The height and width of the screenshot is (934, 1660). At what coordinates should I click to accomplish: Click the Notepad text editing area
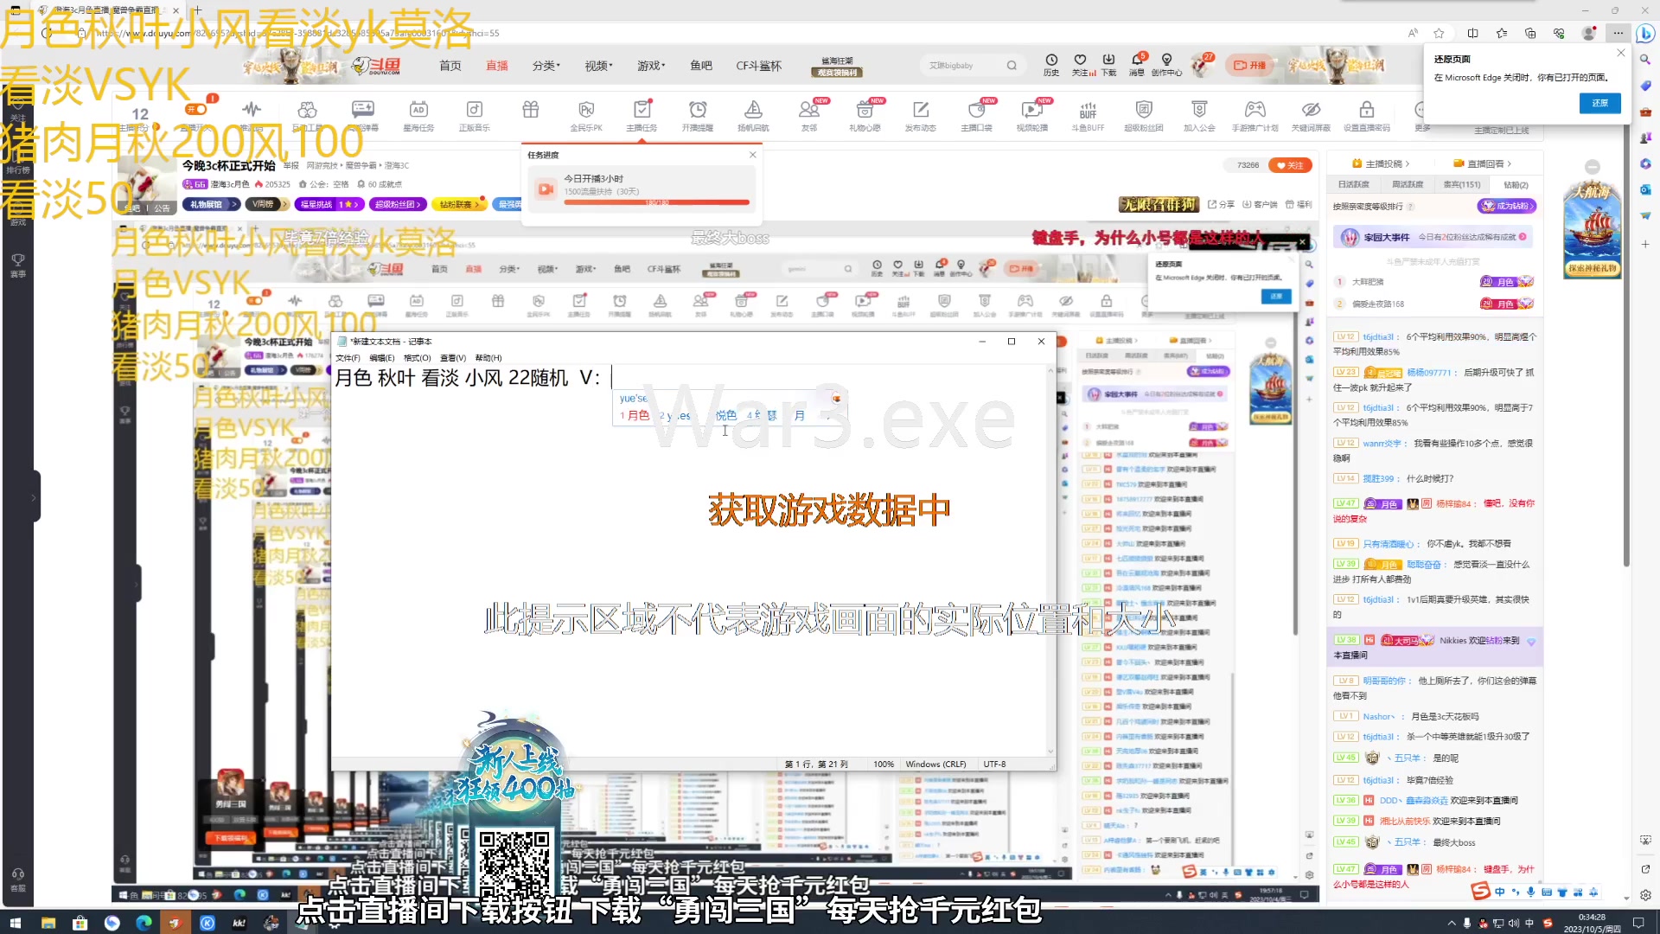[x=689, y=560]
